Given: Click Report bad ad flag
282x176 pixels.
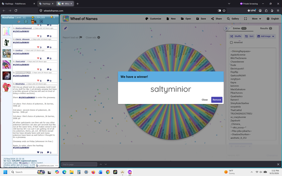Looking at the screenshot, I should coord(72,37).
